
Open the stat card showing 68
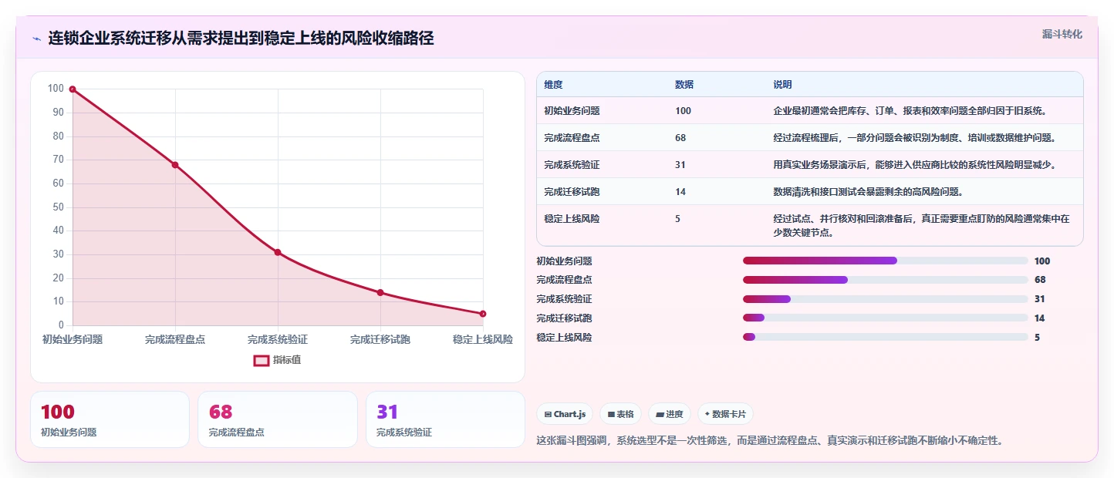pyautogui.click(x=278, y=419)
